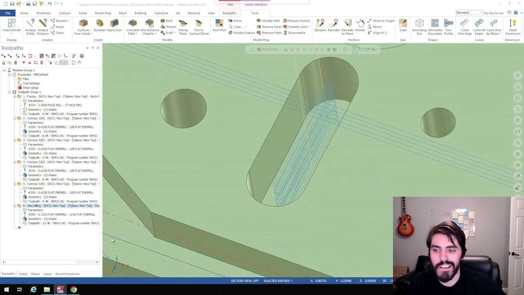Image resolution: width=524 pixels, height=295 pixels.
Task: Switch to the Solids tab
Action: 83,13
